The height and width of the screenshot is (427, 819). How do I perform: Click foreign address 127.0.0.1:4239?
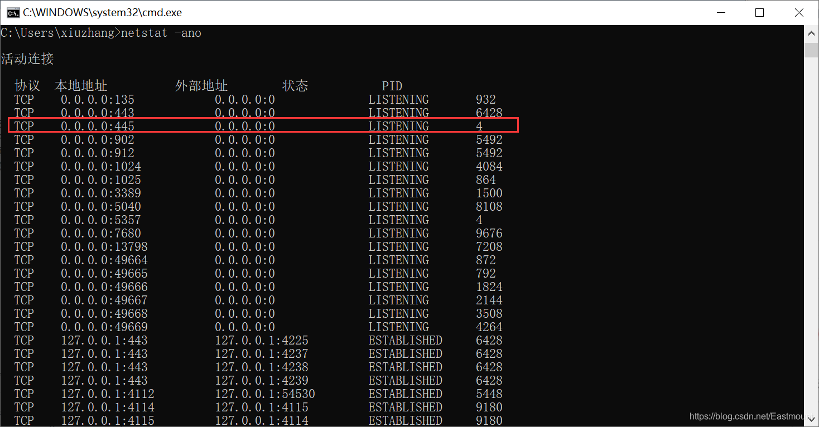[x=262, y=381]
